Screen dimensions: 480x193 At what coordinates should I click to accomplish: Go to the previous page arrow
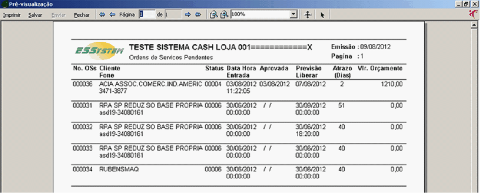[x=112, y=15]
